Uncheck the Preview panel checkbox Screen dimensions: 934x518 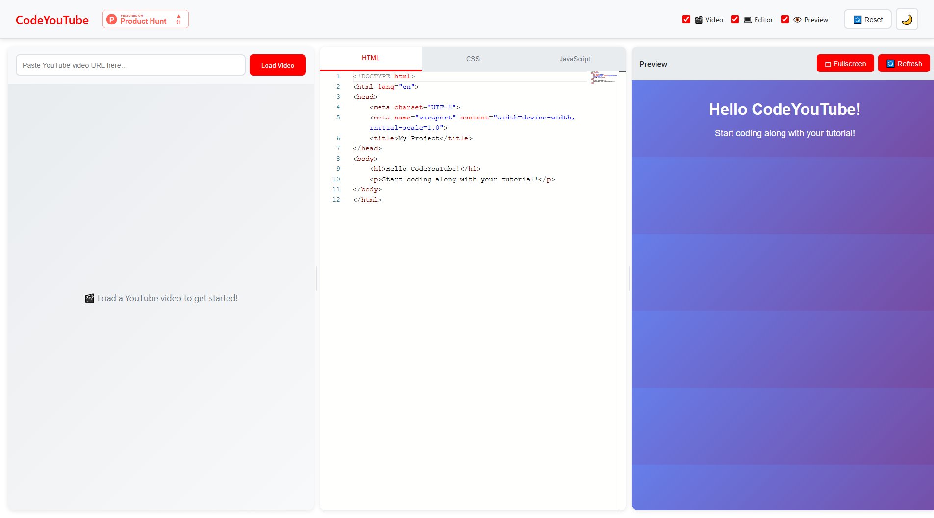click(785, 19)
